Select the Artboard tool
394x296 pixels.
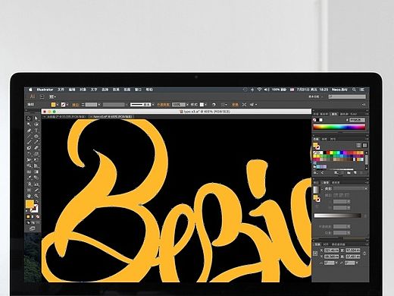point(29,190)
